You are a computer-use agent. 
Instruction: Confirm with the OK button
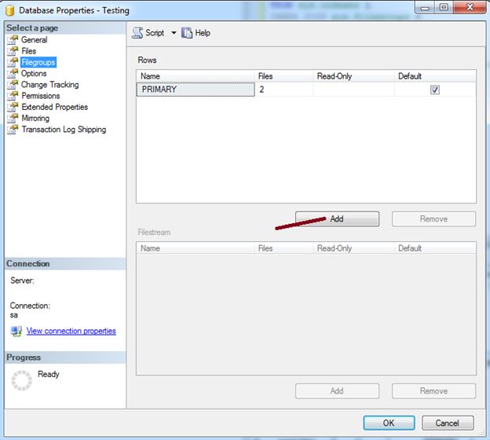389,423
